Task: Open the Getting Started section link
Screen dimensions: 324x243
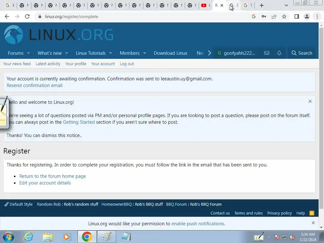Action: 79,122
